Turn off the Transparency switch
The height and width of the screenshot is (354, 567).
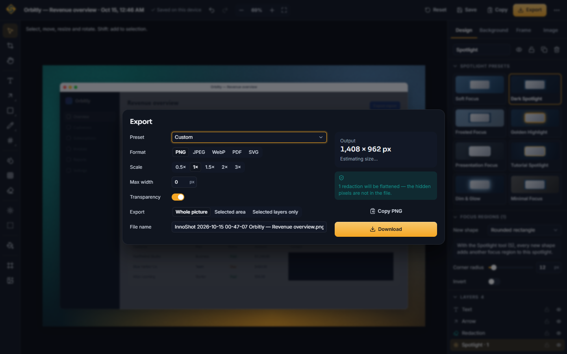[178, 197]
